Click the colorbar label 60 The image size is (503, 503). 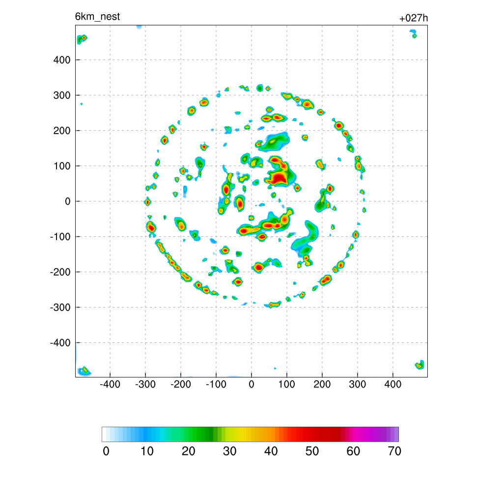pyautogui.click(x=353, y=451)
